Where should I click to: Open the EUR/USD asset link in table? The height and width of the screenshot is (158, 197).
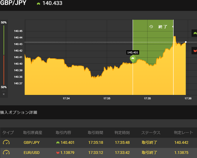point(32,153)
